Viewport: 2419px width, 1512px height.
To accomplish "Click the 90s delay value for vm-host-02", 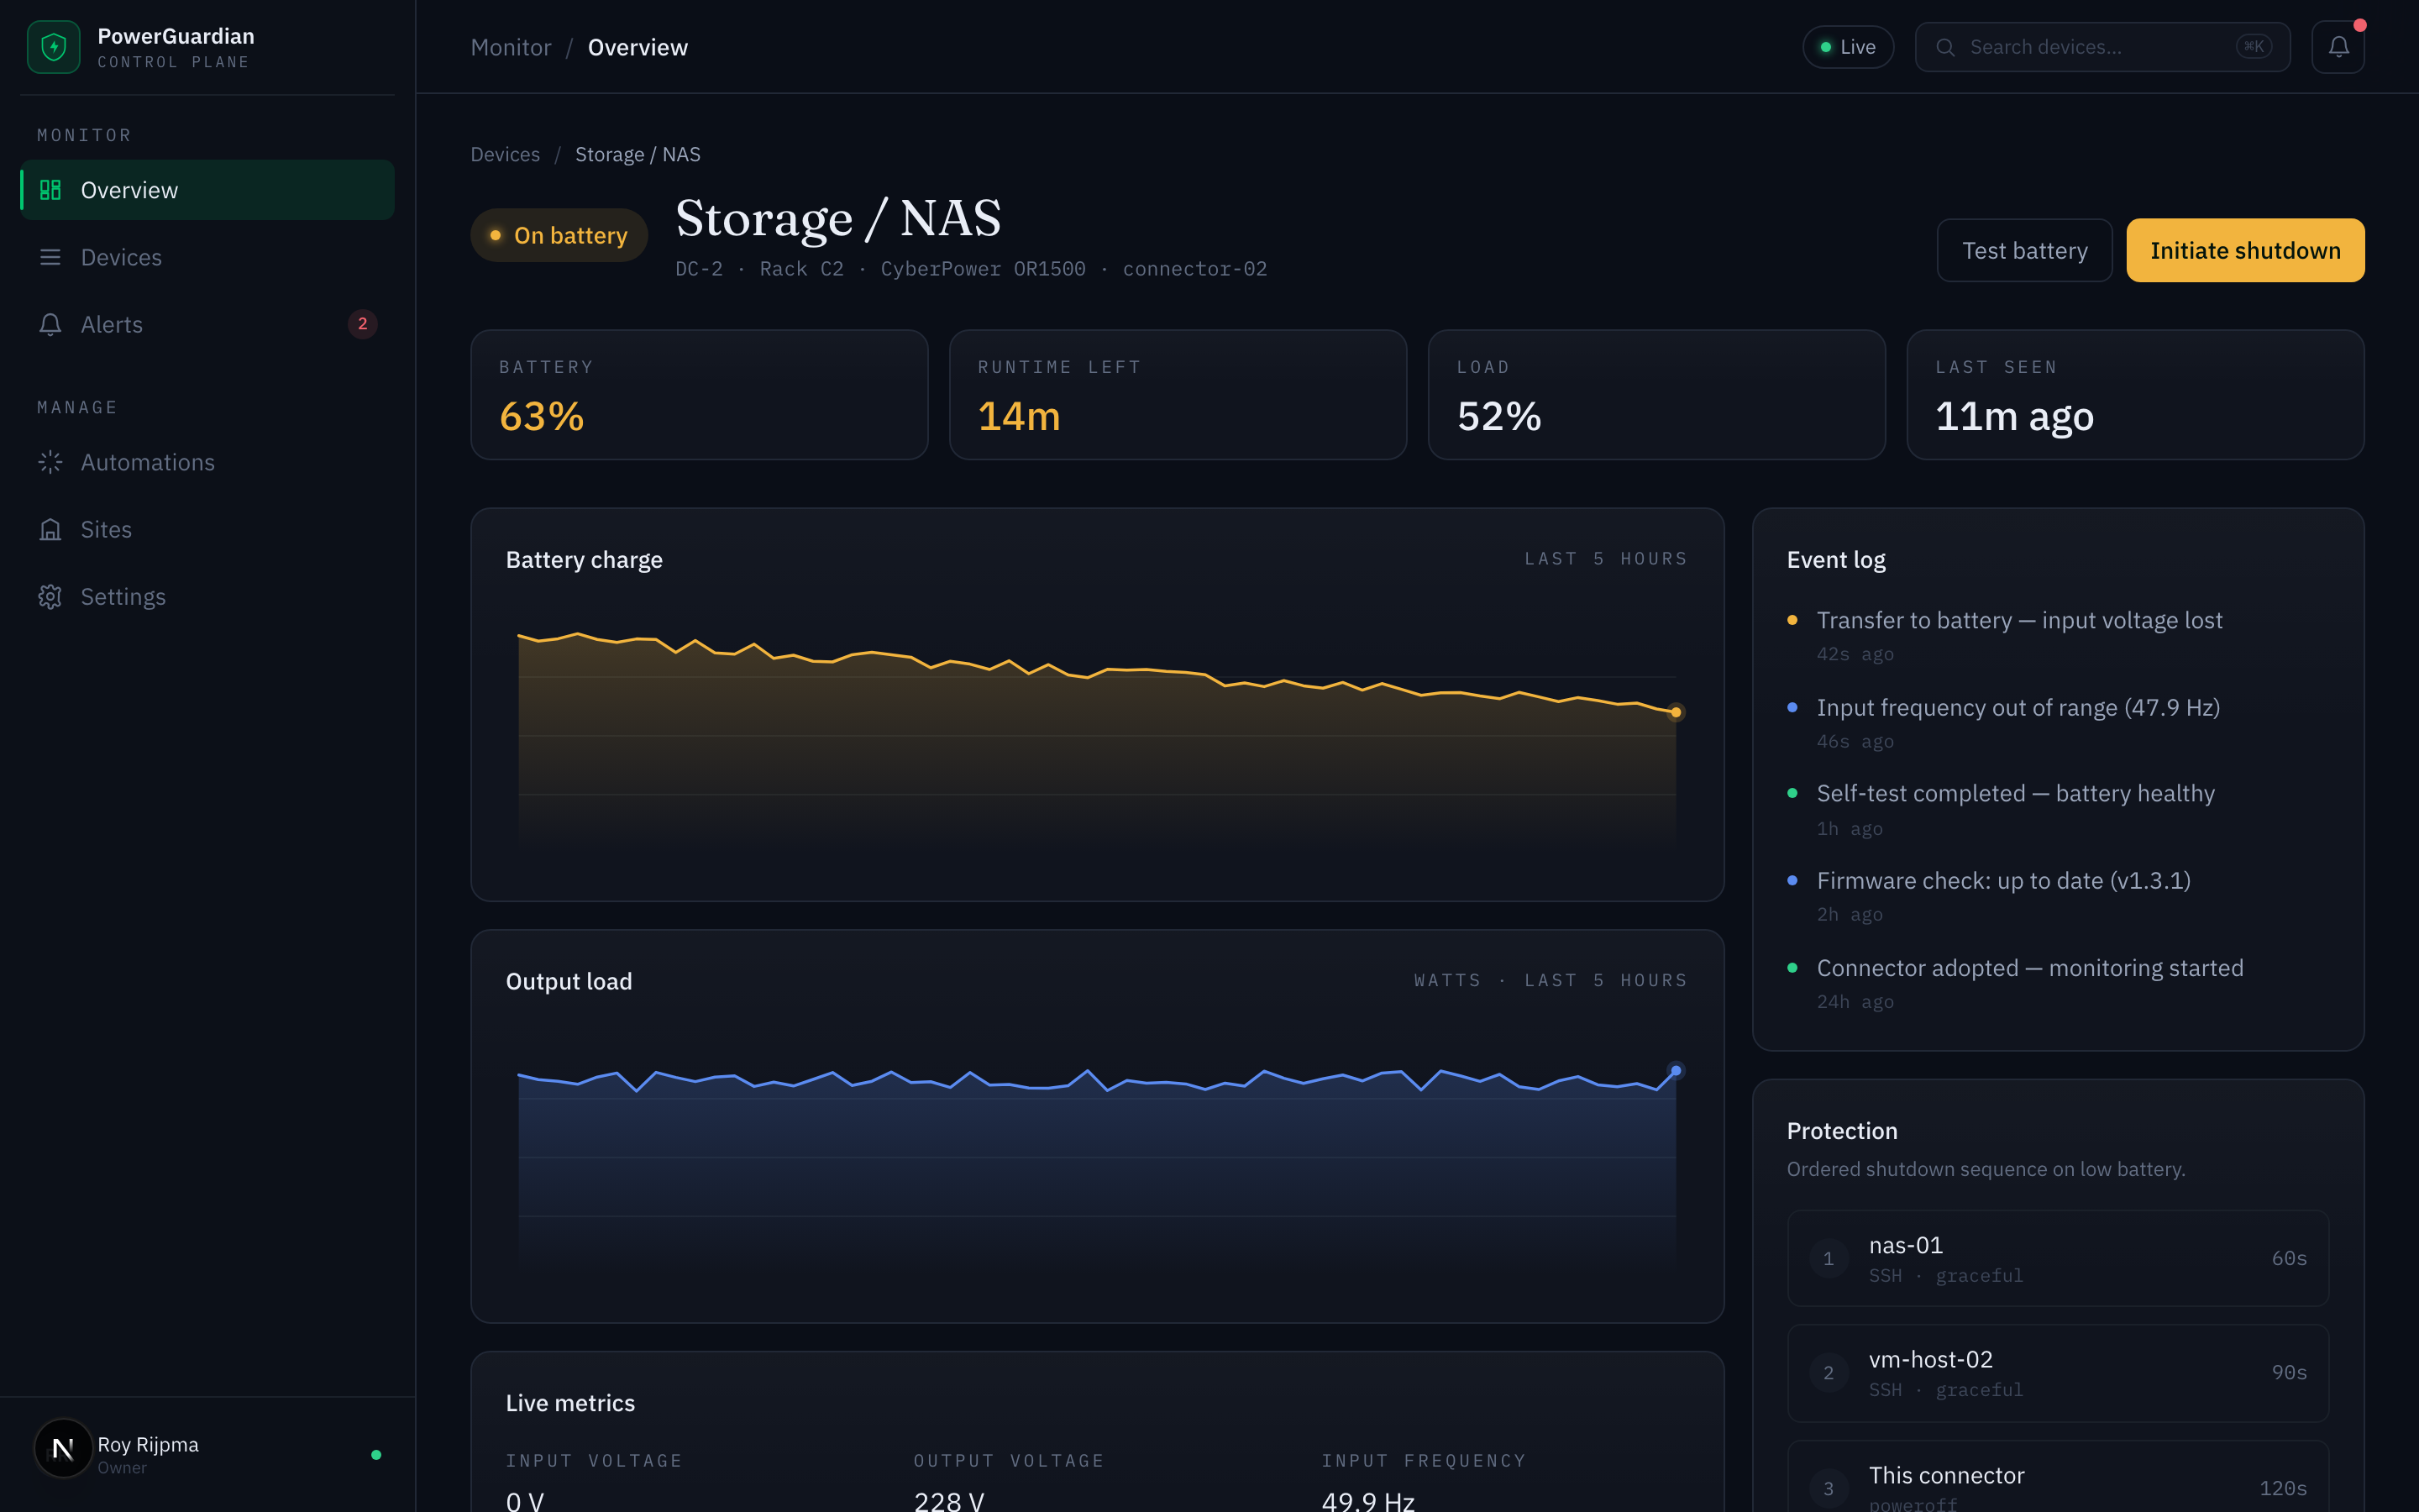I will pyautogui.click(x=2288, y=1372).
